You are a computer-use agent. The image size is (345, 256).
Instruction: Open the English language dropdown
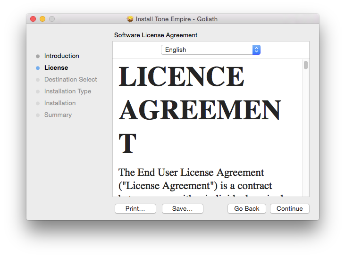coord(210,50)
